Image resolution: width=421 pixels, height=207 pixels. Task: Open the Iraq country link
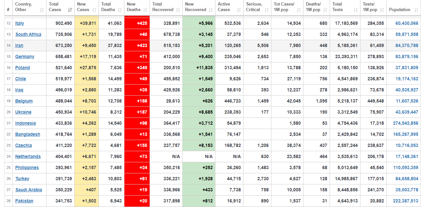click(19, 90)
